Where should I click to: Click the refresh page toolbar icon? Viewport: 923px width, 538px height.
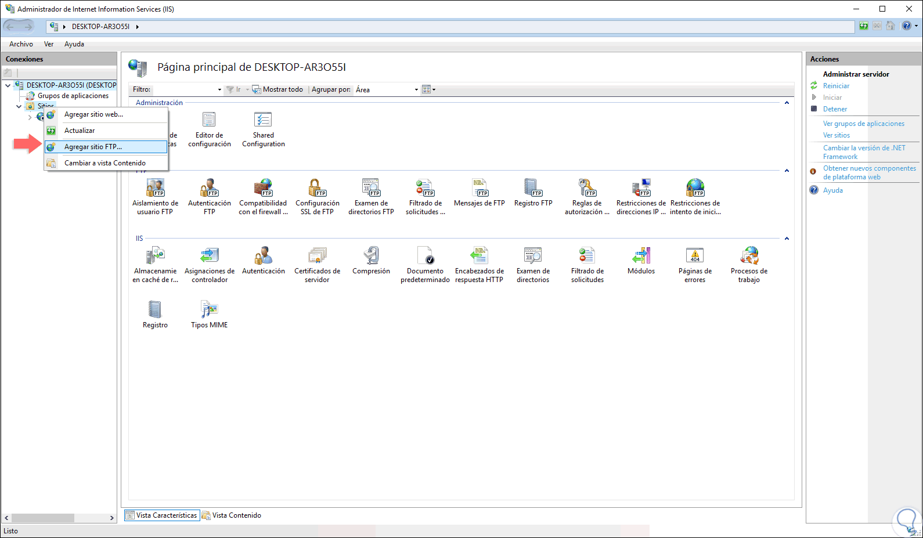tap(864, 26)
